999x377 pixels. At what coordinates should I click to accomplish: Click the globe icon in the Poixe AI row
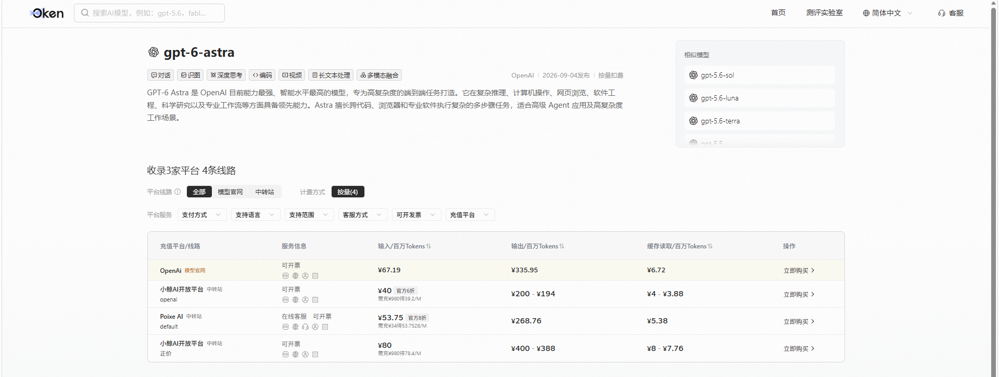pyautogui.click(x=295, y=327)
